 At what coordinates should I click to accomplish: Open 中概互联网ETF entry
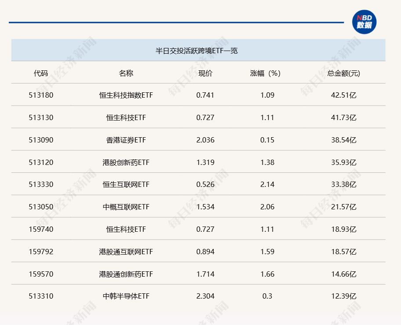126,207
